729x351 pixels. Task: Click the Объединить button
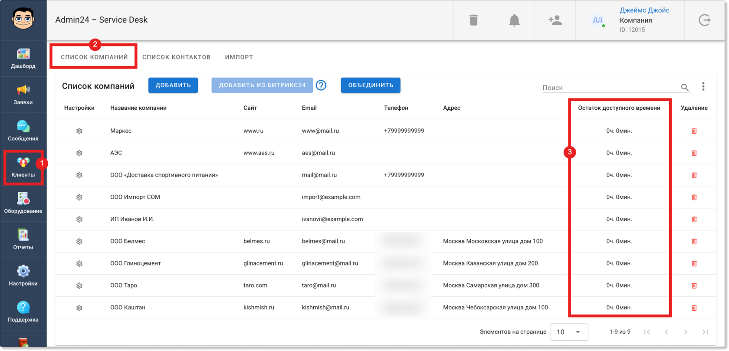click(371, 85)
